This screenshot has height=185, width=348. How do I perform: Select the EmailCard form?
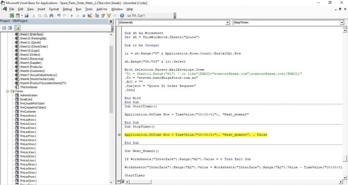[x=26, y=99]
